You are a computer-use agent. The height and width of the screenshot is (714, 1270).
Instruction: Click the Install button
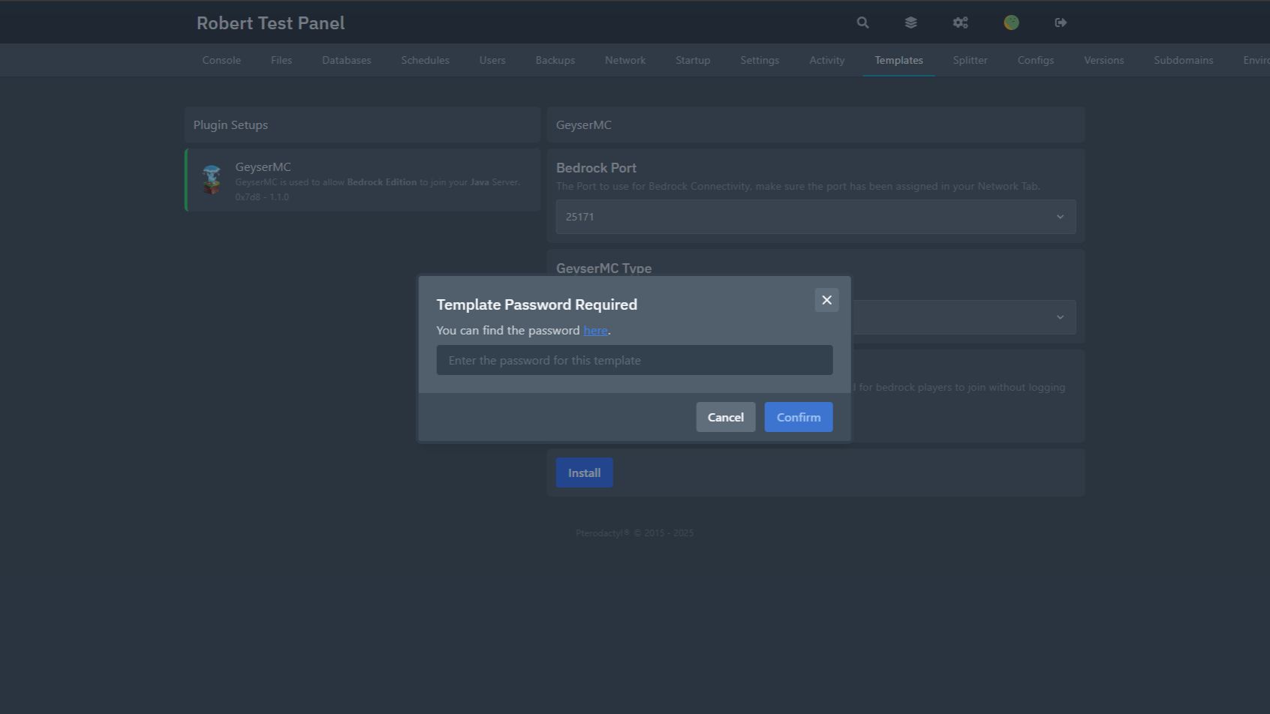584,473
